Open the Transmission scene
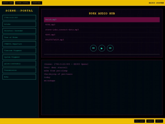The image size is (165, 124). tap(19, 70)
